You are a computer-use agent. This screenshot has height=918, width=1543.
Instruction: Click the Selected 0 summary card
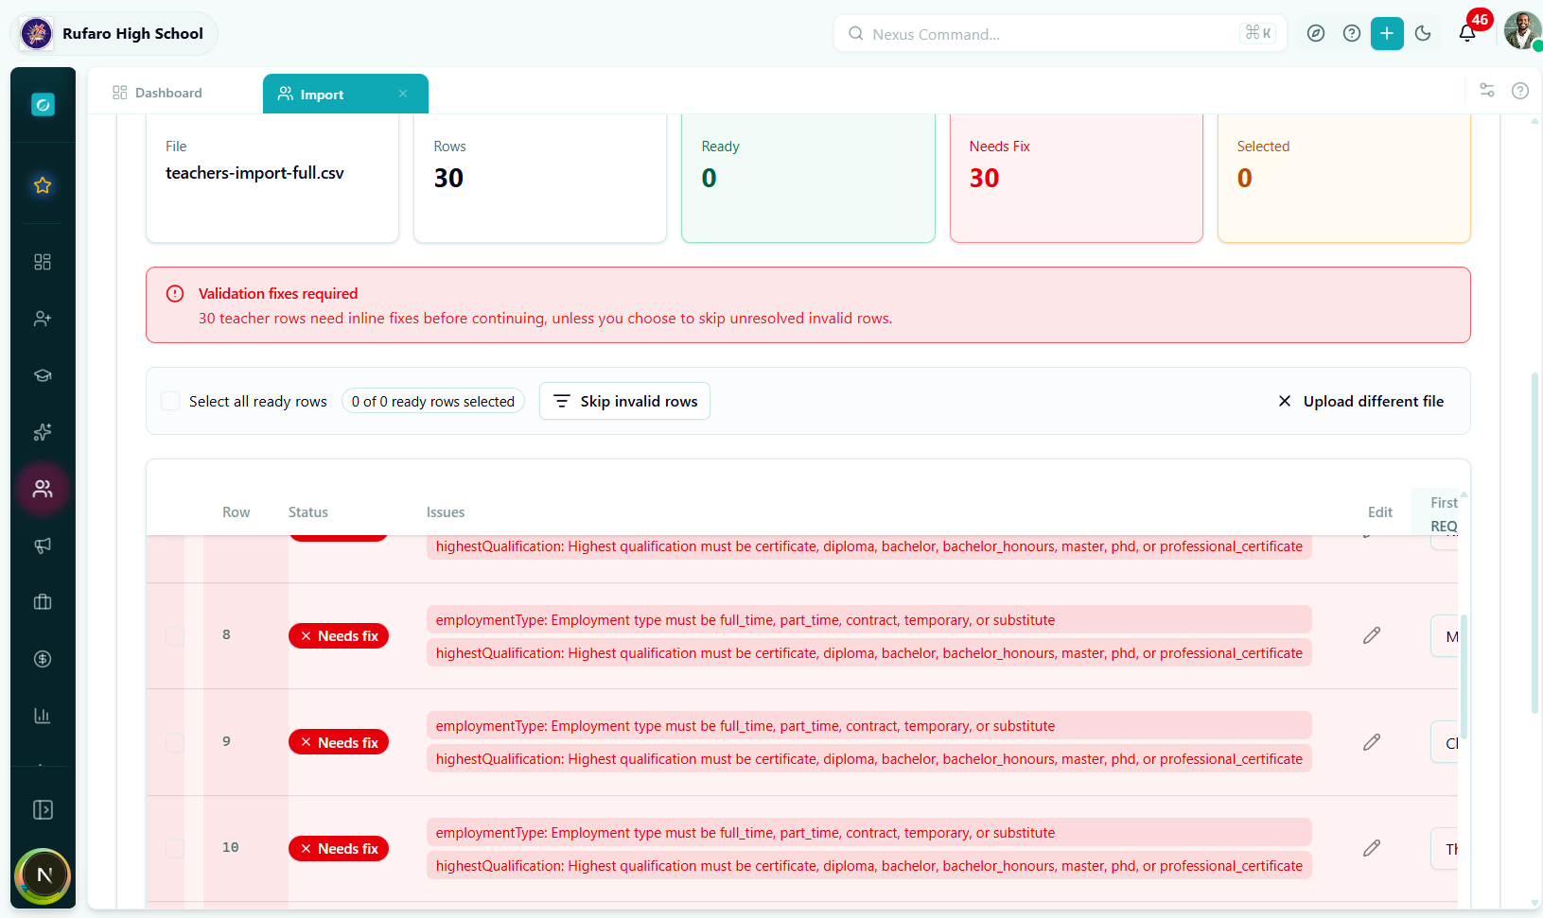[x=1344, y=178]
